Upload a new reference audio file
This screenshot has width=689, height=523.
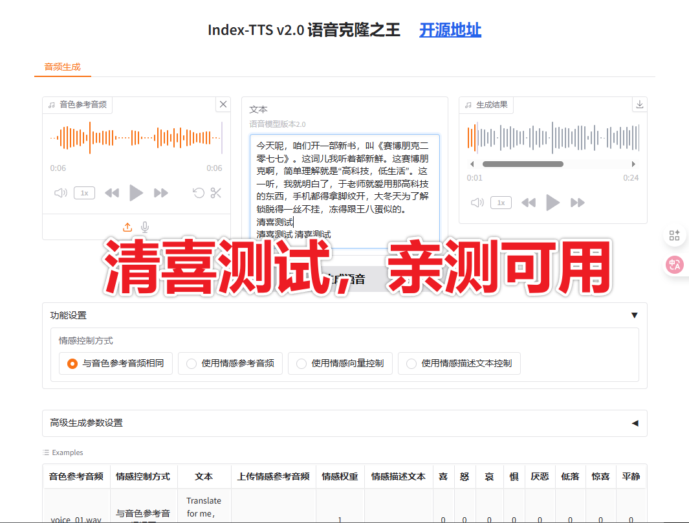pos(127,227)
